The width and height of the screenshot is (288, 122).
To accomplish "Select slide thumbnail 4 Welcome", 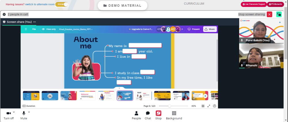I will pos(88,96).
